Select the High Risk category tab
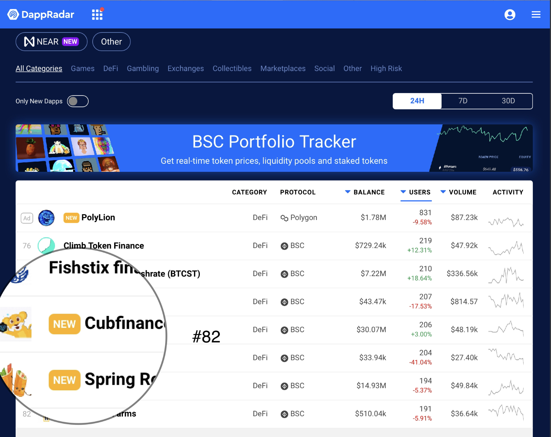Viewport: 551px width, 437px height. [x=386, y=69]
